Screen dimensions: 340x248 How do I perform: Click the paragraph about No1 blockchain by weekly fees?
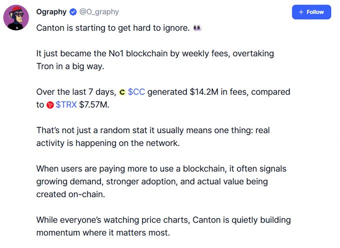point(155,60)
